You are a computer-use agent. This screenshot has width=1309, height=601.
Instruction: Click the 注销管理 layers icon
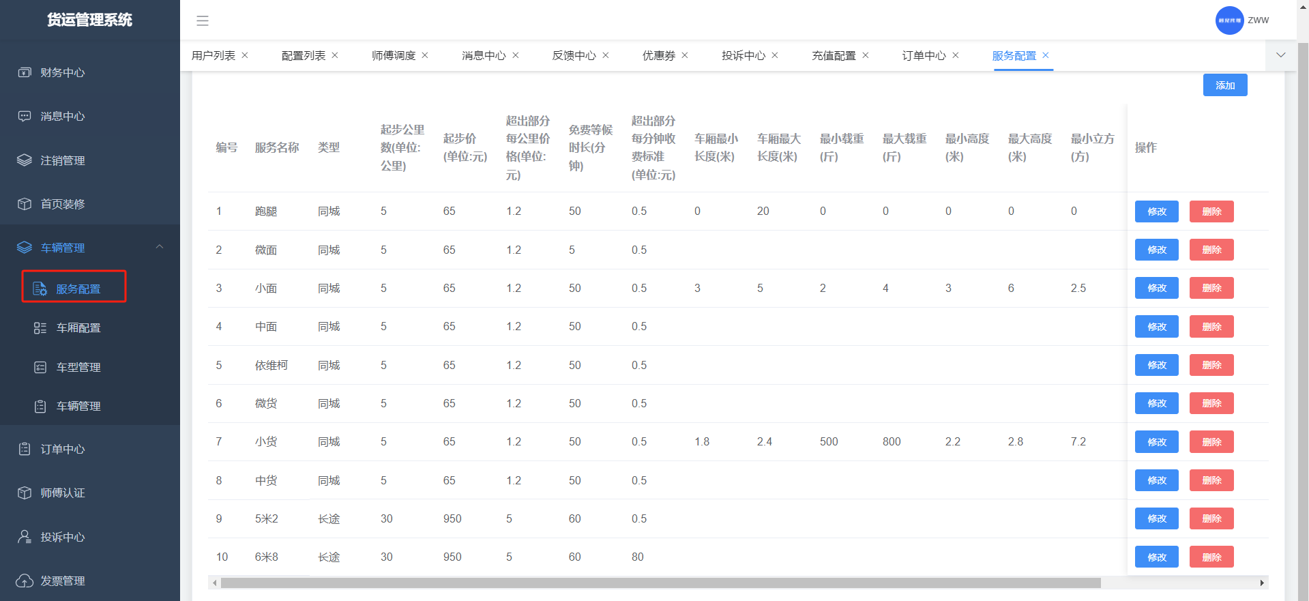coord(25,160)
